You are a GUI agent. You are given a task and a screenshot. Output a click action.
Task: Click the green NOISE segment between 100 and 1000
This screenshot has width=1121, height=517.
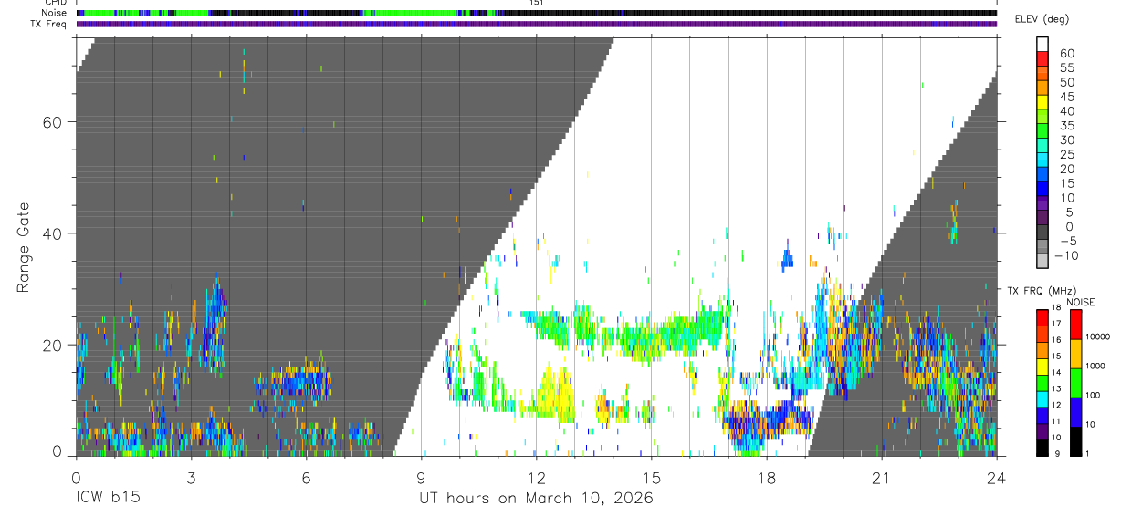[1076, 382]
